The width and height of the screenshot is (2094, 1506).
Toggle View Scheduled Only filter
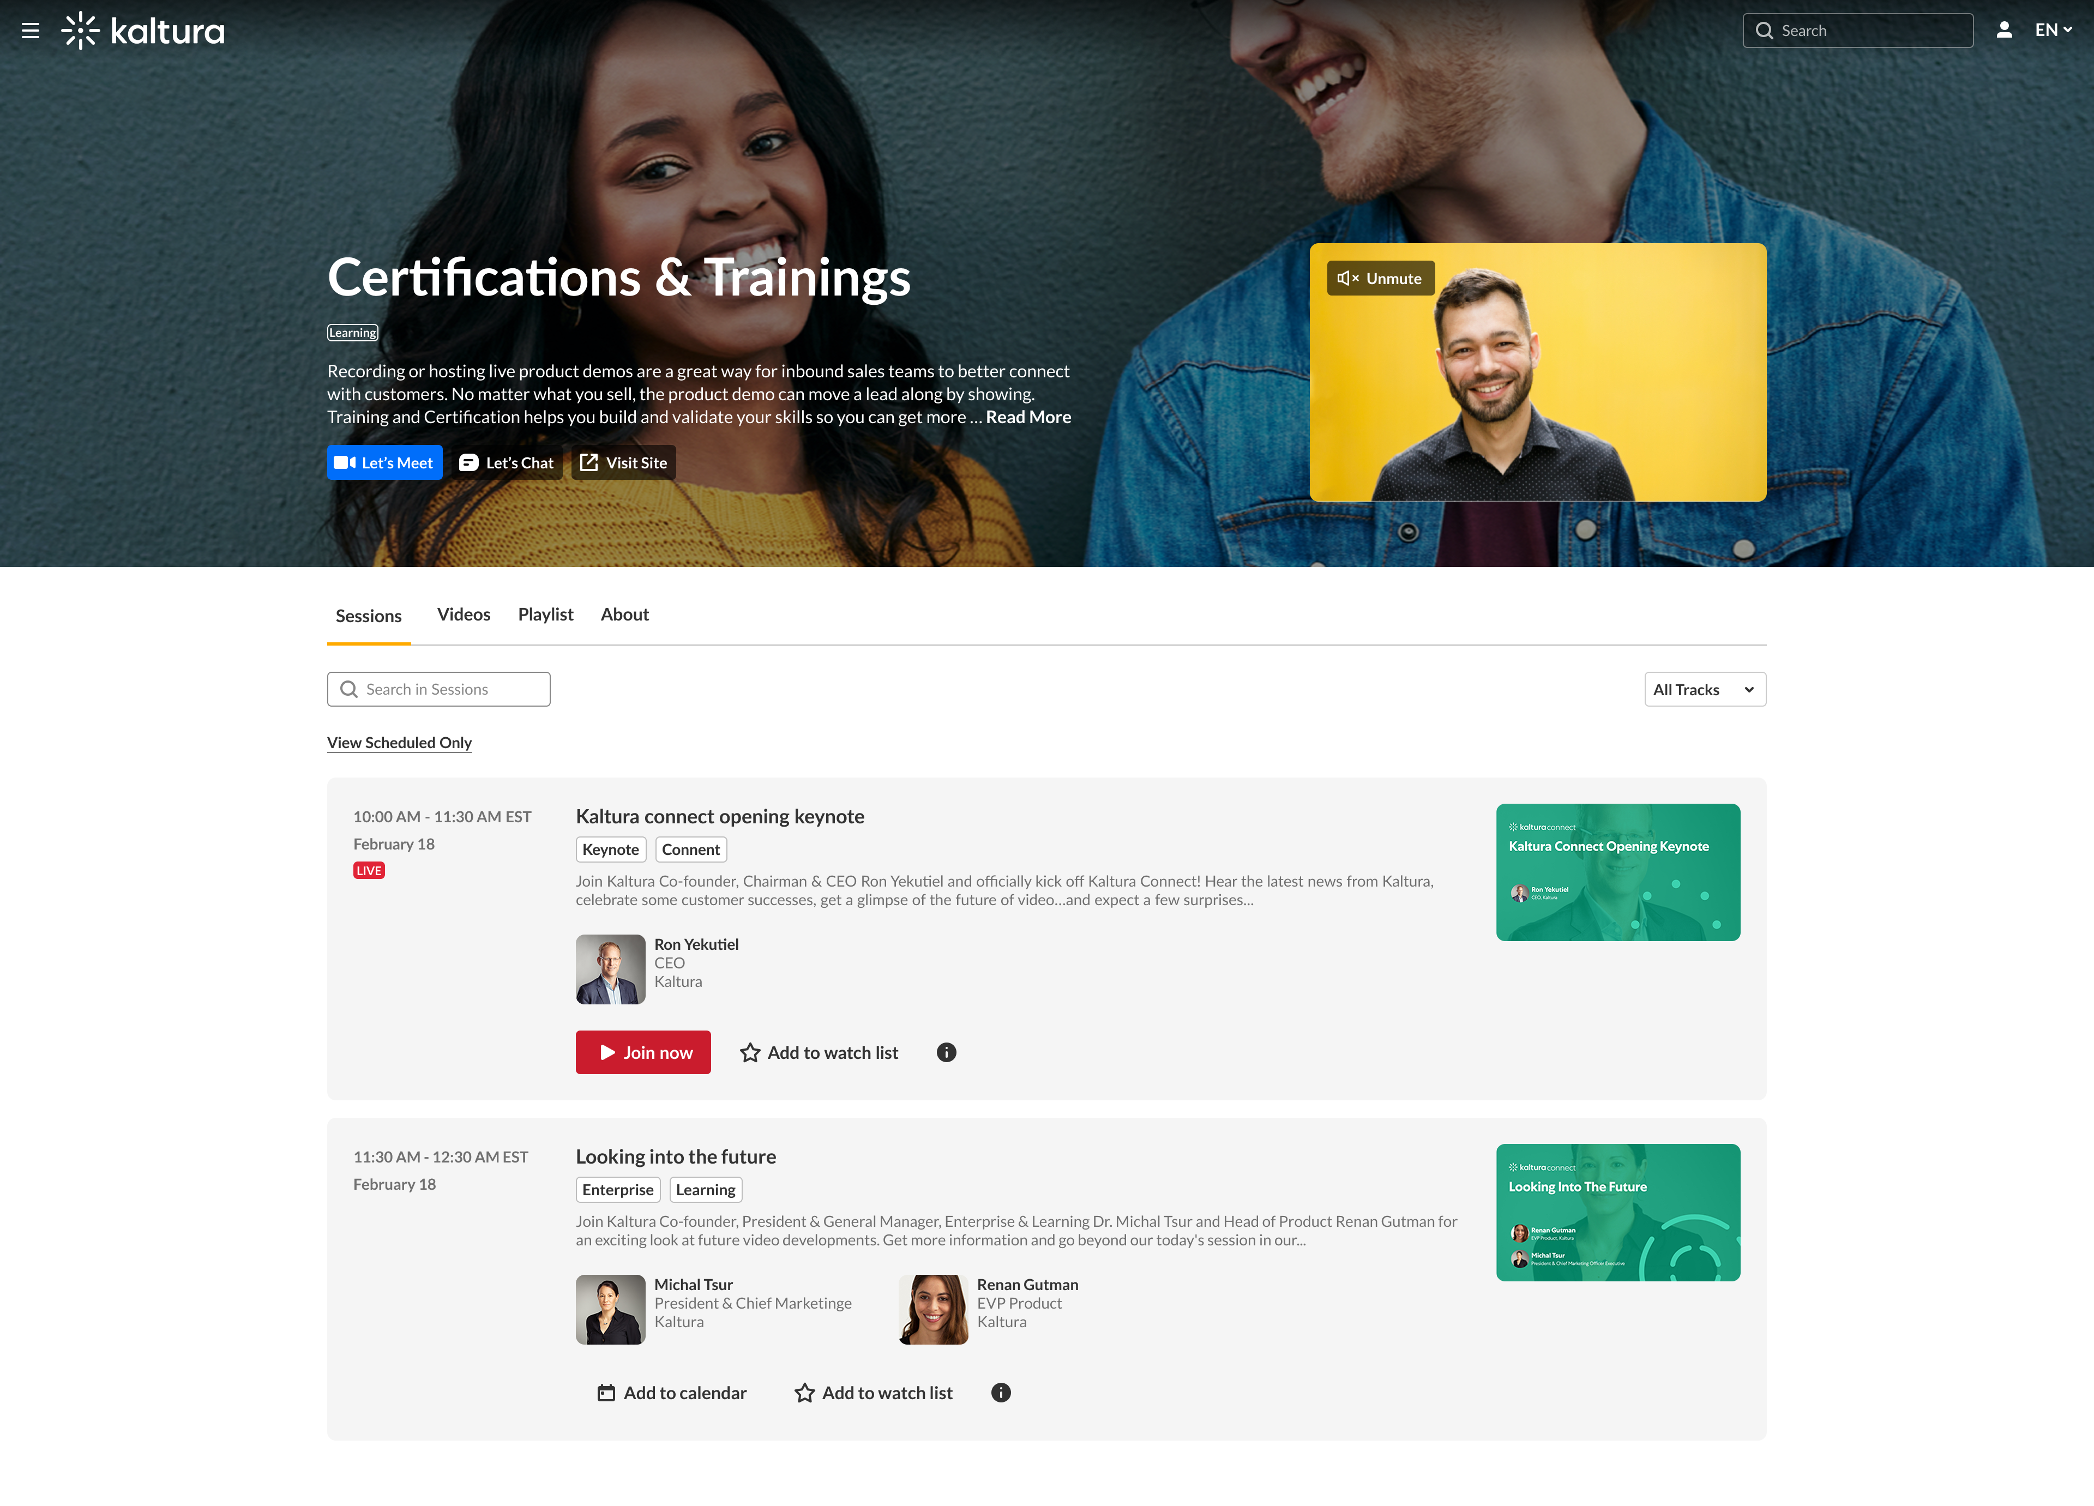click(x=399, y=743)
